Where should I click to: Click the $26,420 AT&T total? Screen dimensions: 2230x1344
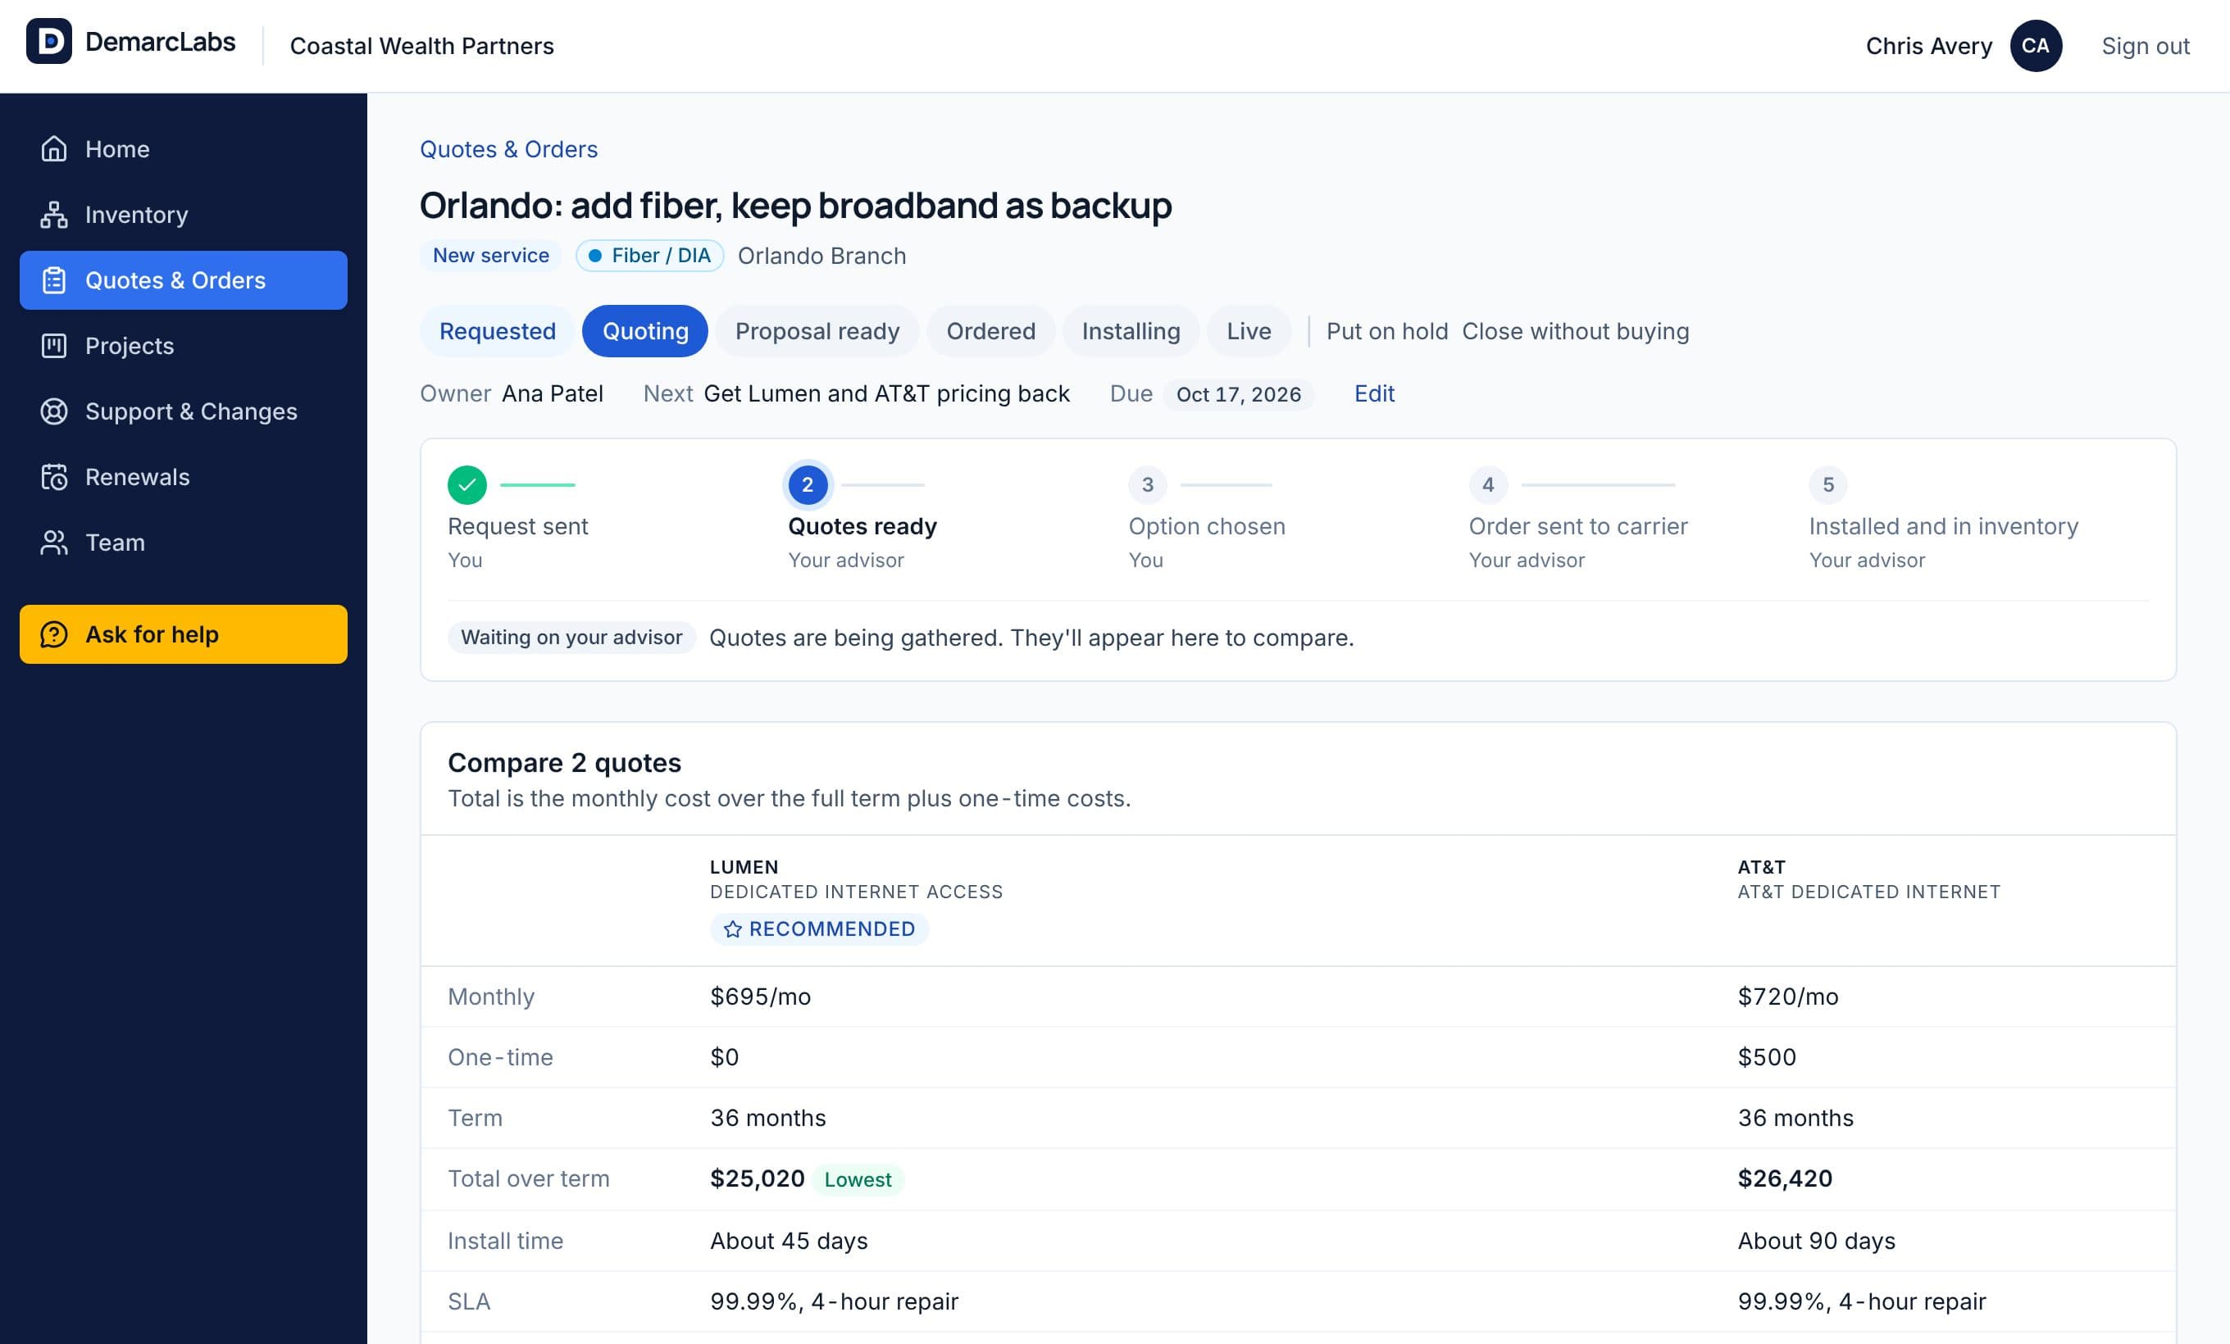click(x=1785, y=1178)
